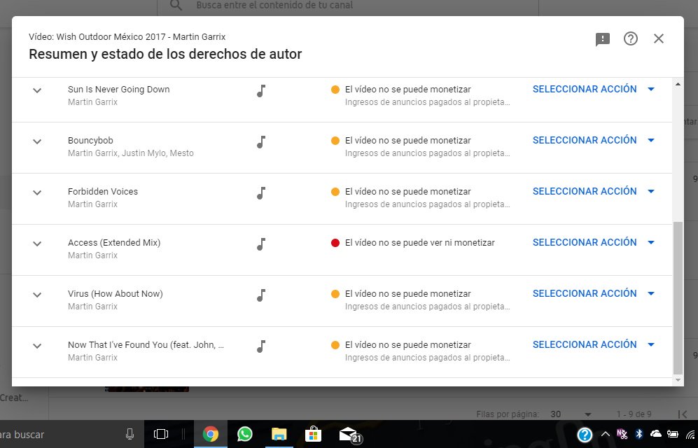698x448 pixels.
Task: Click the orange status dot for Now That I've Found You
Action: (x=335, y=345)
